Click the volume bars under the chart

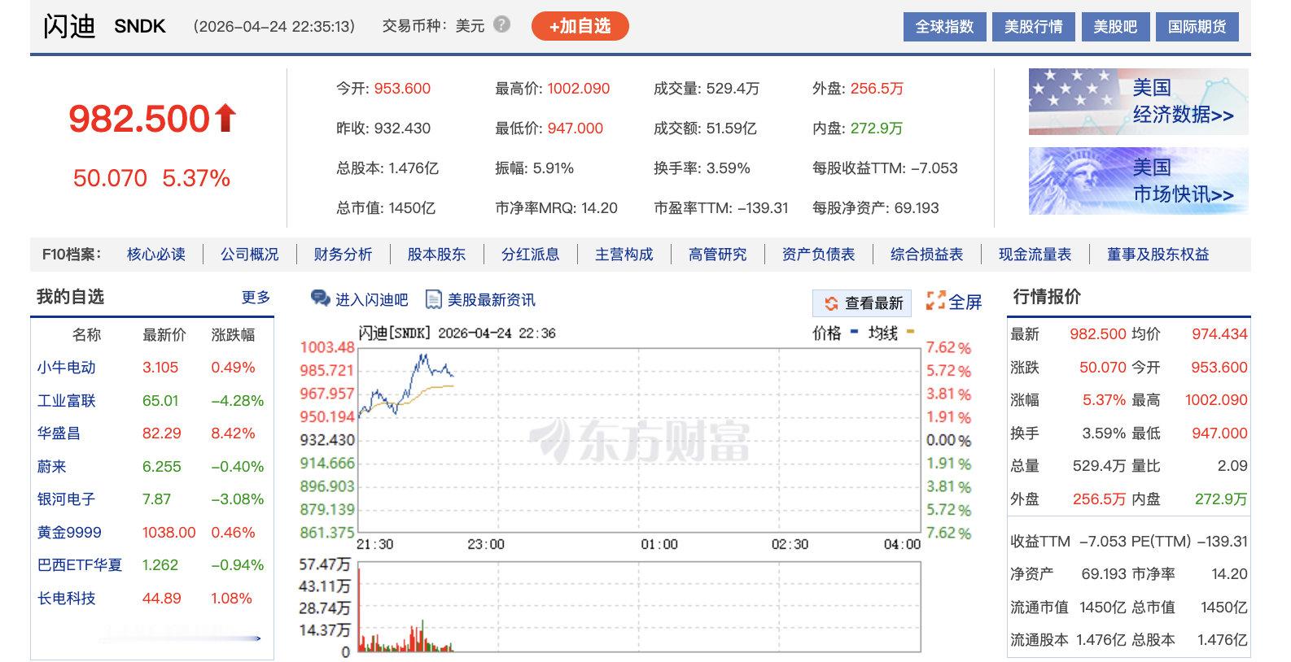tap(405, 637)
